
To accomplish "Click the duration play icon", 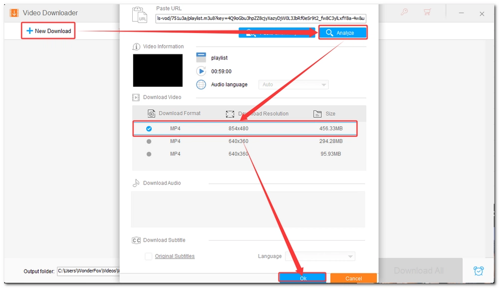I will [201, 71].
